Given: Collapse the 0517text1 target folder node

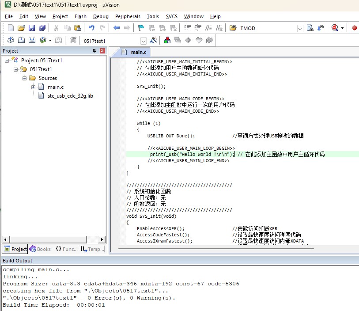Looking at the screenshot, I should click(x=15, y=69).
